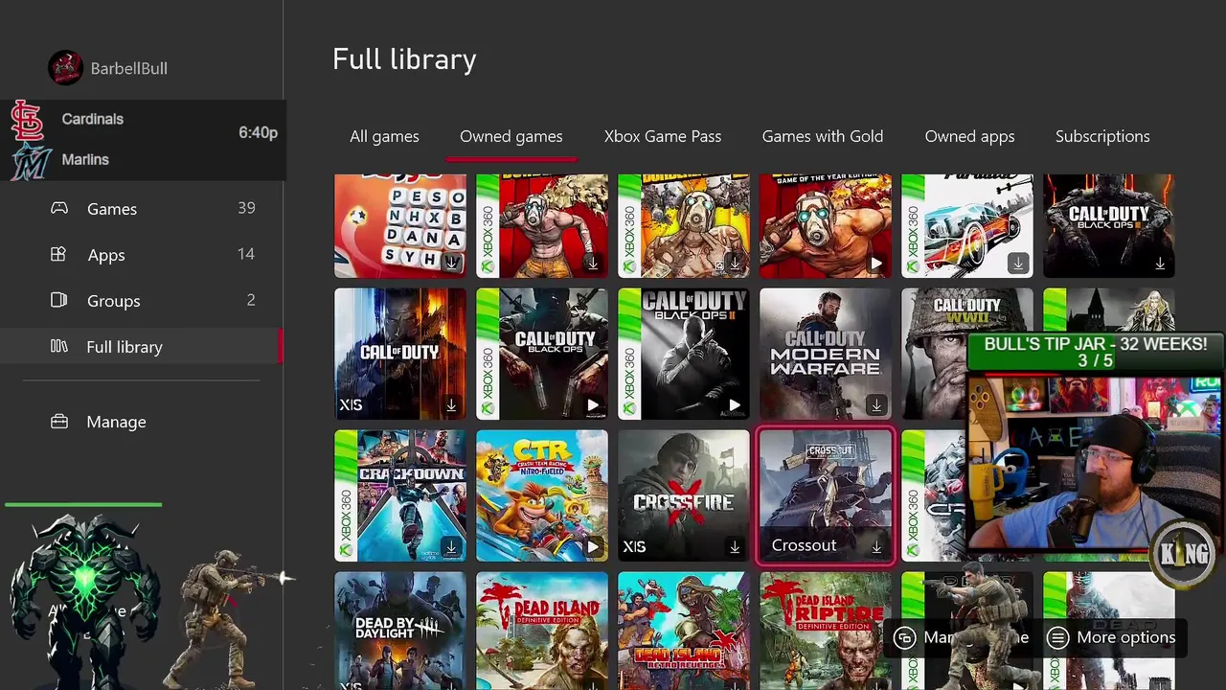Screen dimensions: 1226x690
Task: Select the Crash Team Racing Nitro-Fueled tile
Action: click(542, 495)
